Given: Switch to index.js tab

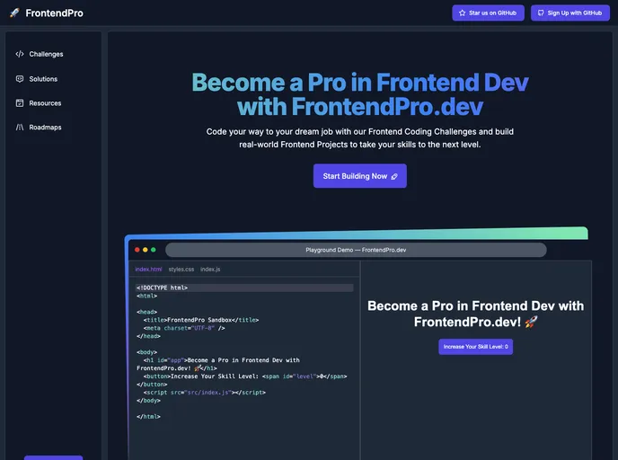Looking at the screenshot, I should coord(210,270).
